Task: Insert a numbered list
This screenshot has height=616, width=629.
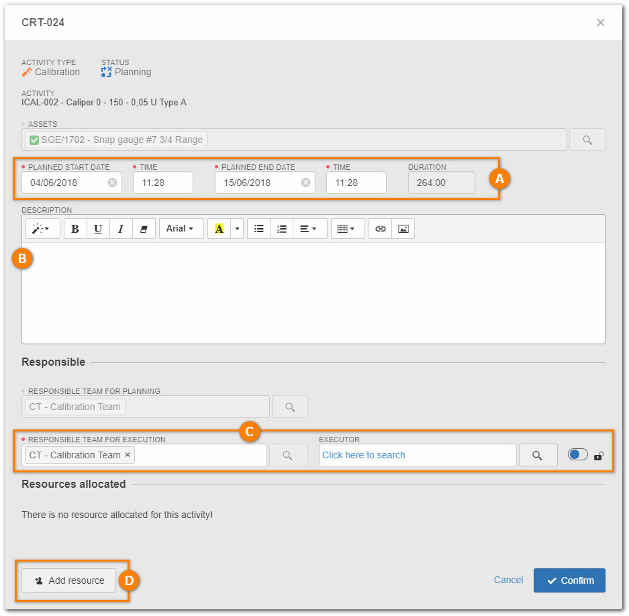Action: tap(281, 229)
